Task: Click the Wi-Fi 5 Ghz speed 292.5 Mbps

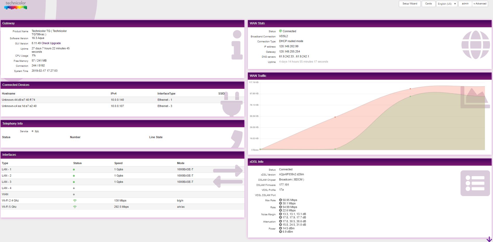Action: [x=121, y=207]
